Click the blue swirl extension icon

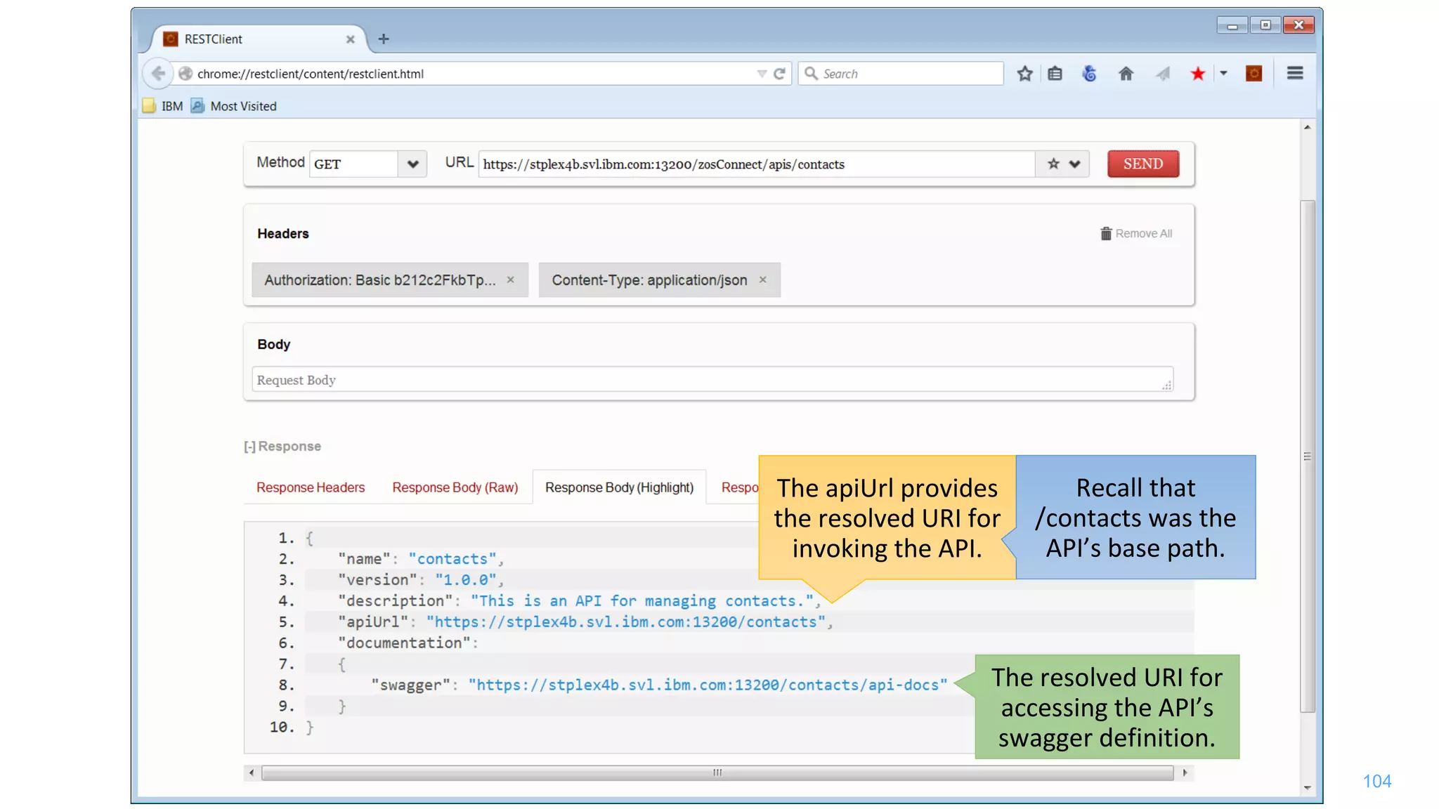(1089, 74)
